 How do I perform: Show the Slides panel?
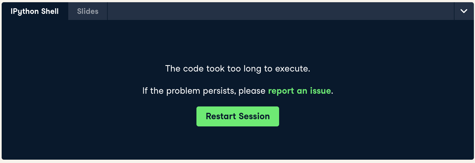[x=88, y=11]
